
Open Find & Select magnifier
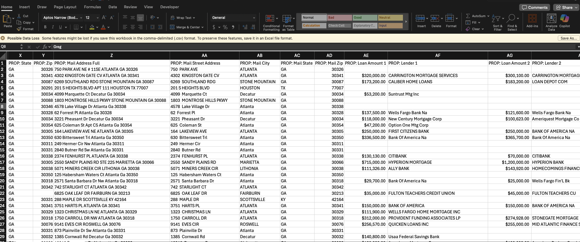pyautogui.click(x=511, y=19)
